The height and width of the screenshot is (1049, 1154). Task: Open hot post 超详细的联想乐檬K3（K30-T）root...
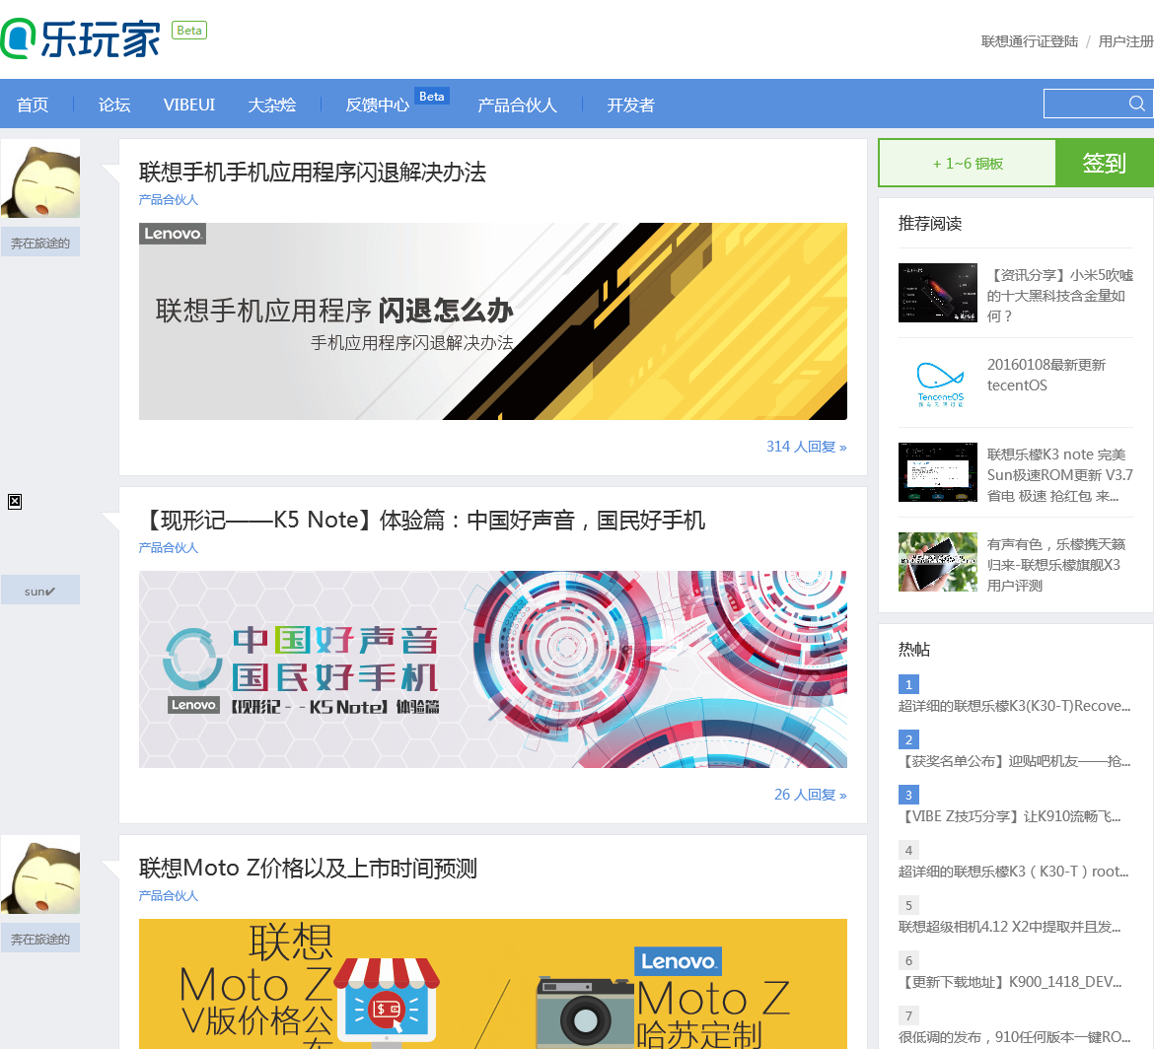click(1013, 871)
